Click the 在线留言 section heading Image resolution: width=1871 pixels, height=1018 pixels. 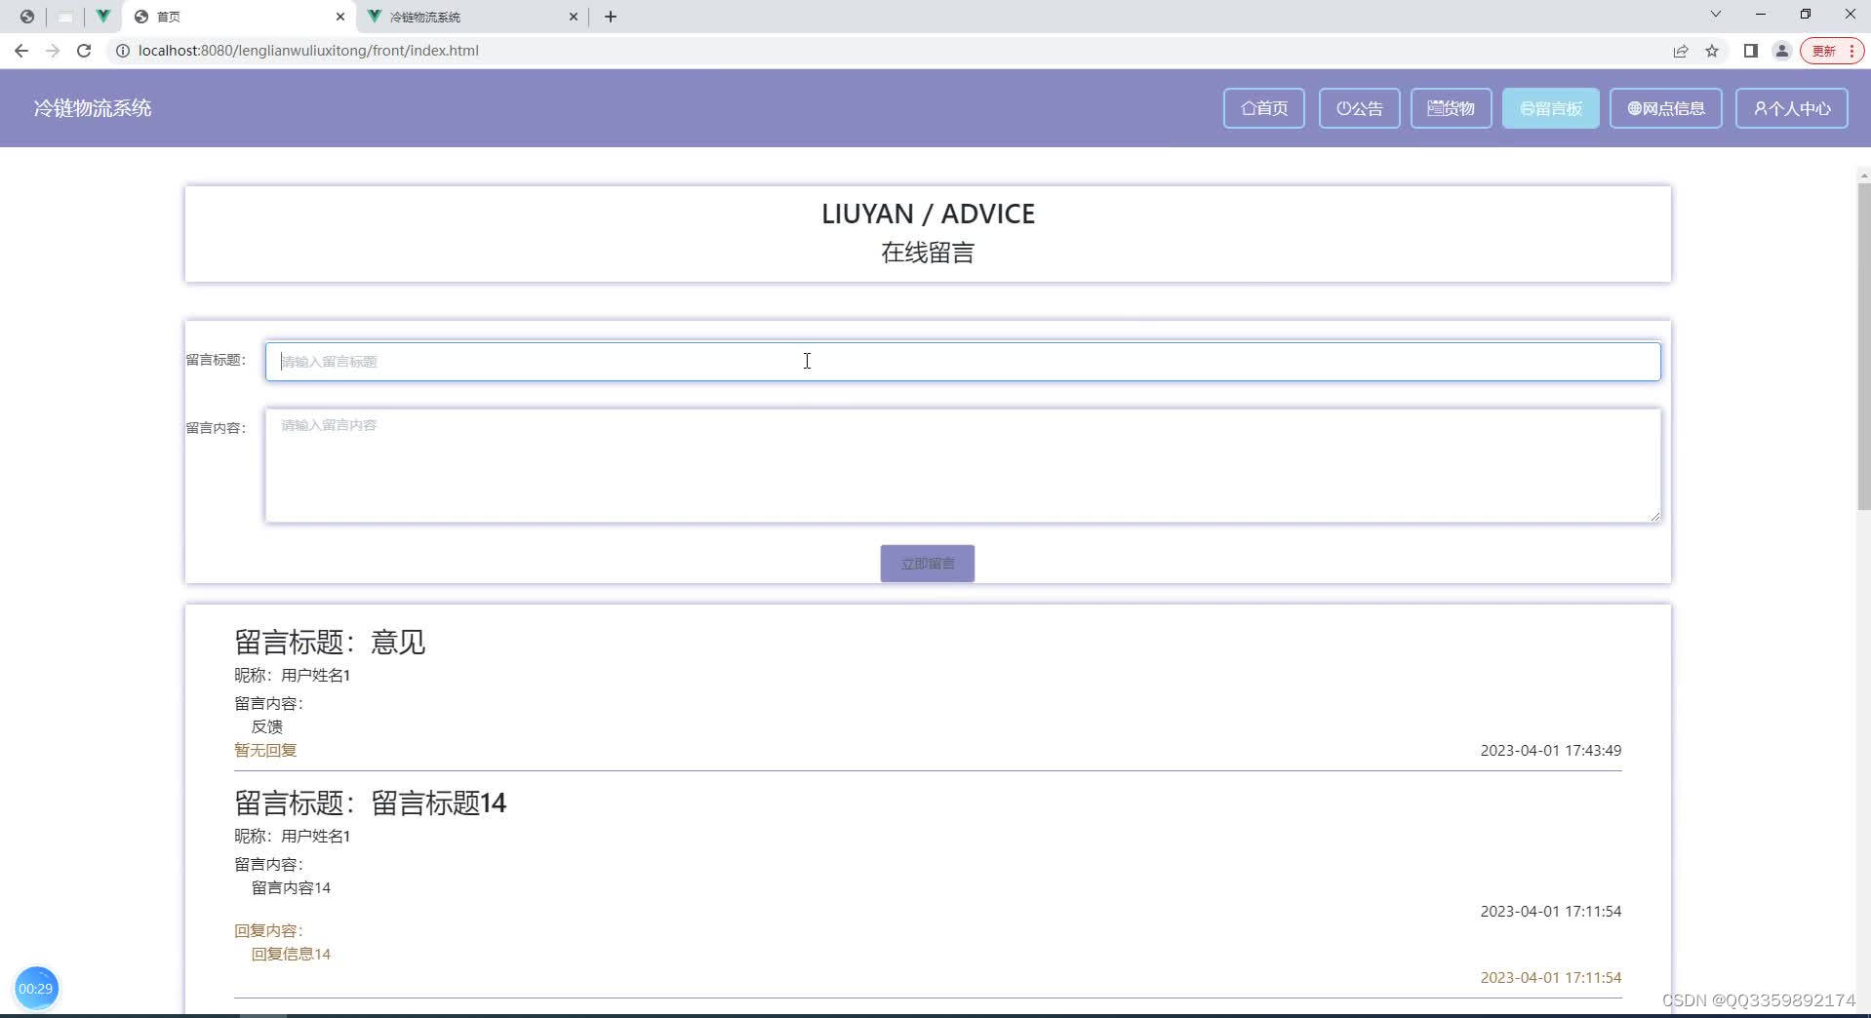(927, 254)
